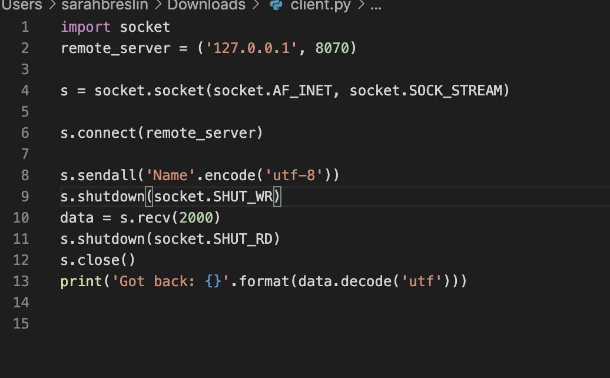Viewport: 610px width, 378px height.
Task: Click 'socket.SOCK_STREAM' on line 4
Action: [x=426, y=91]
